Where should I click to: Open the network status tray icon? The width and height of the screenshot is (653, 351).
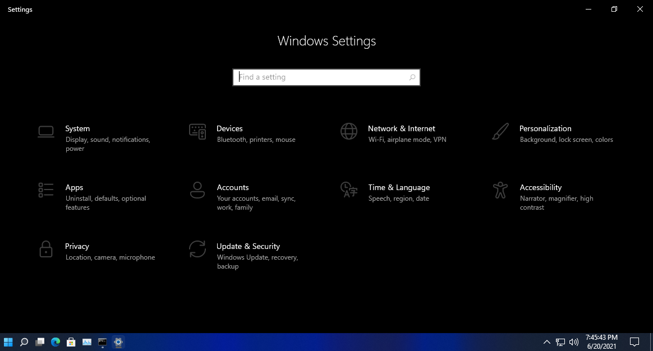(560, 342)
